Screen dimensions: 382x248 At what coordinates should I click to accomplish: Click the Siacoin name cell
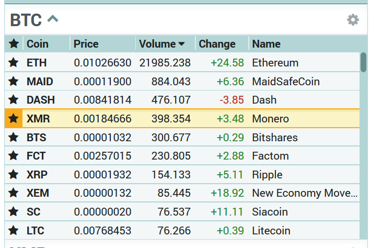click(270, 212)
